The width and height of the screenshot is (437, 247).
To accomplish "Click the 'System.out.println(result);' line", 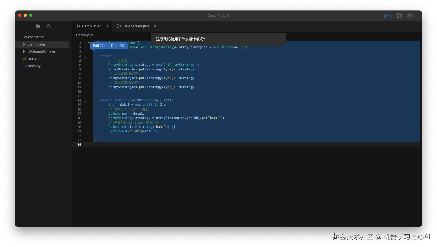I will click(x=134, y=131).
